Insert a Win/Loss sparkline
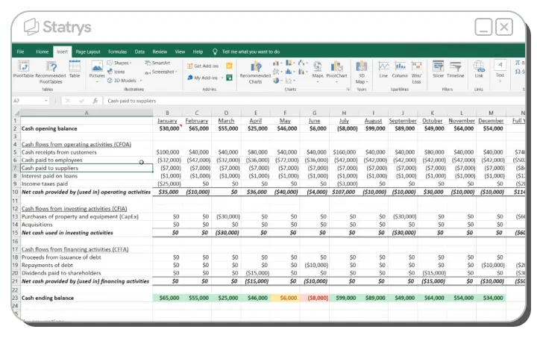The height and width of the screenshot is (338, 537). (x=416, y=72)
